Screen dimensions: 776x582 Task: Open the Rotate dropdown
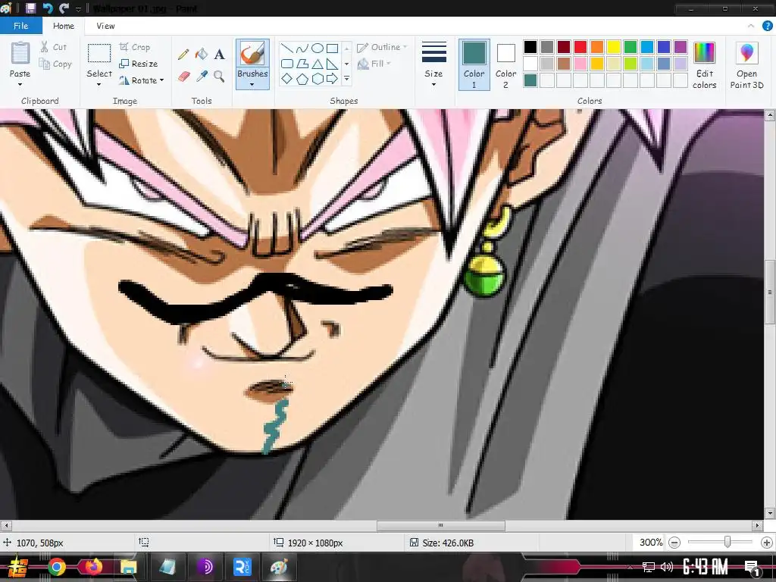coord(142,80)
